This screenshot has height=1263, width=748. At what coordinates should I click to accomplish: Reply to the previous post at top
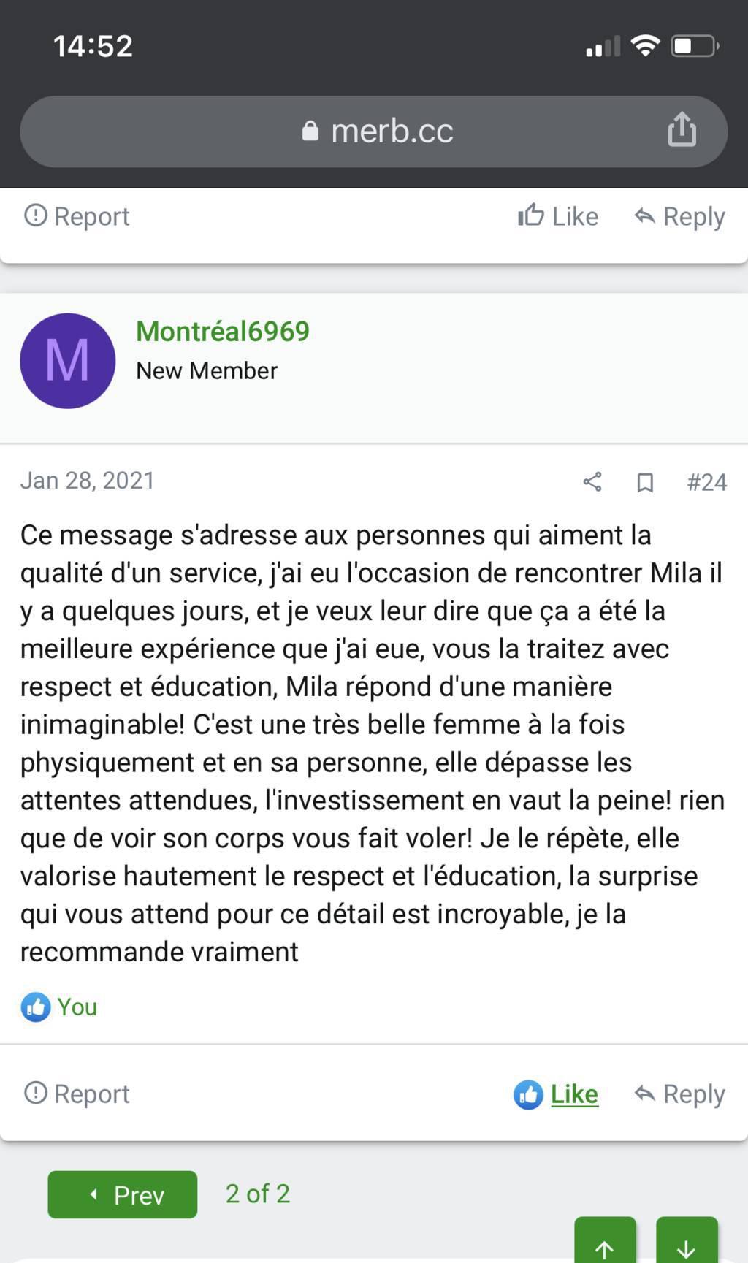(679, 216)
